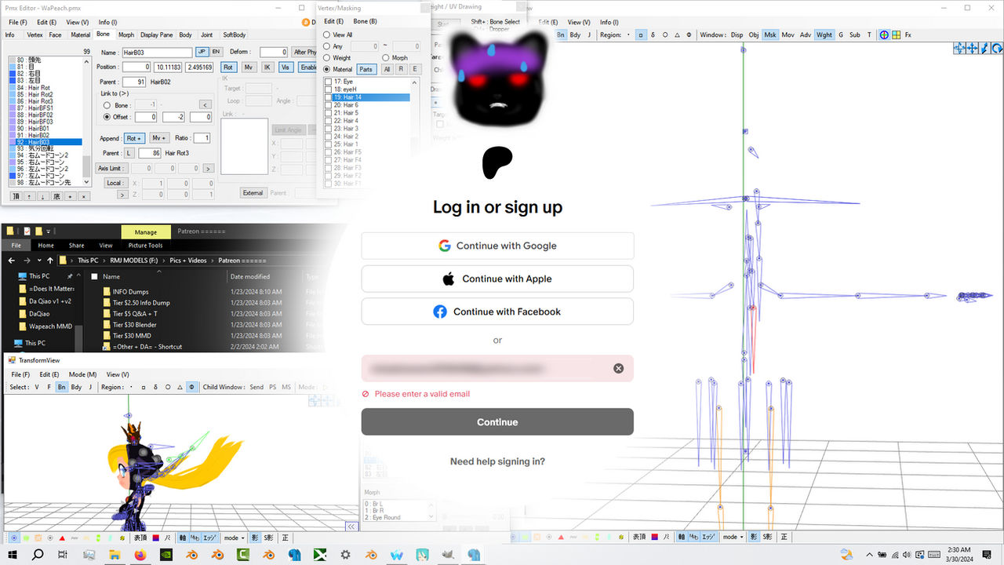Click the collapse double-arrow in TransformView
The image size is (1004, 565).
tap(351, 526)
